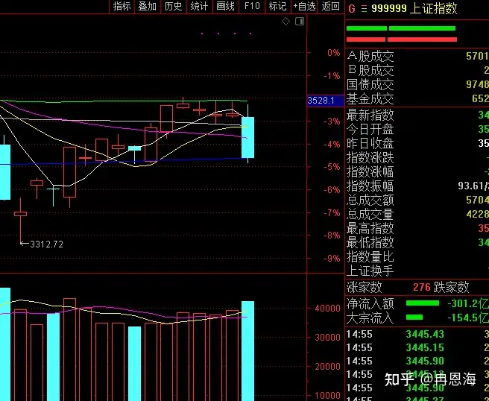
Task: Click the 指数量比 row label
Action: pos(370,257)
